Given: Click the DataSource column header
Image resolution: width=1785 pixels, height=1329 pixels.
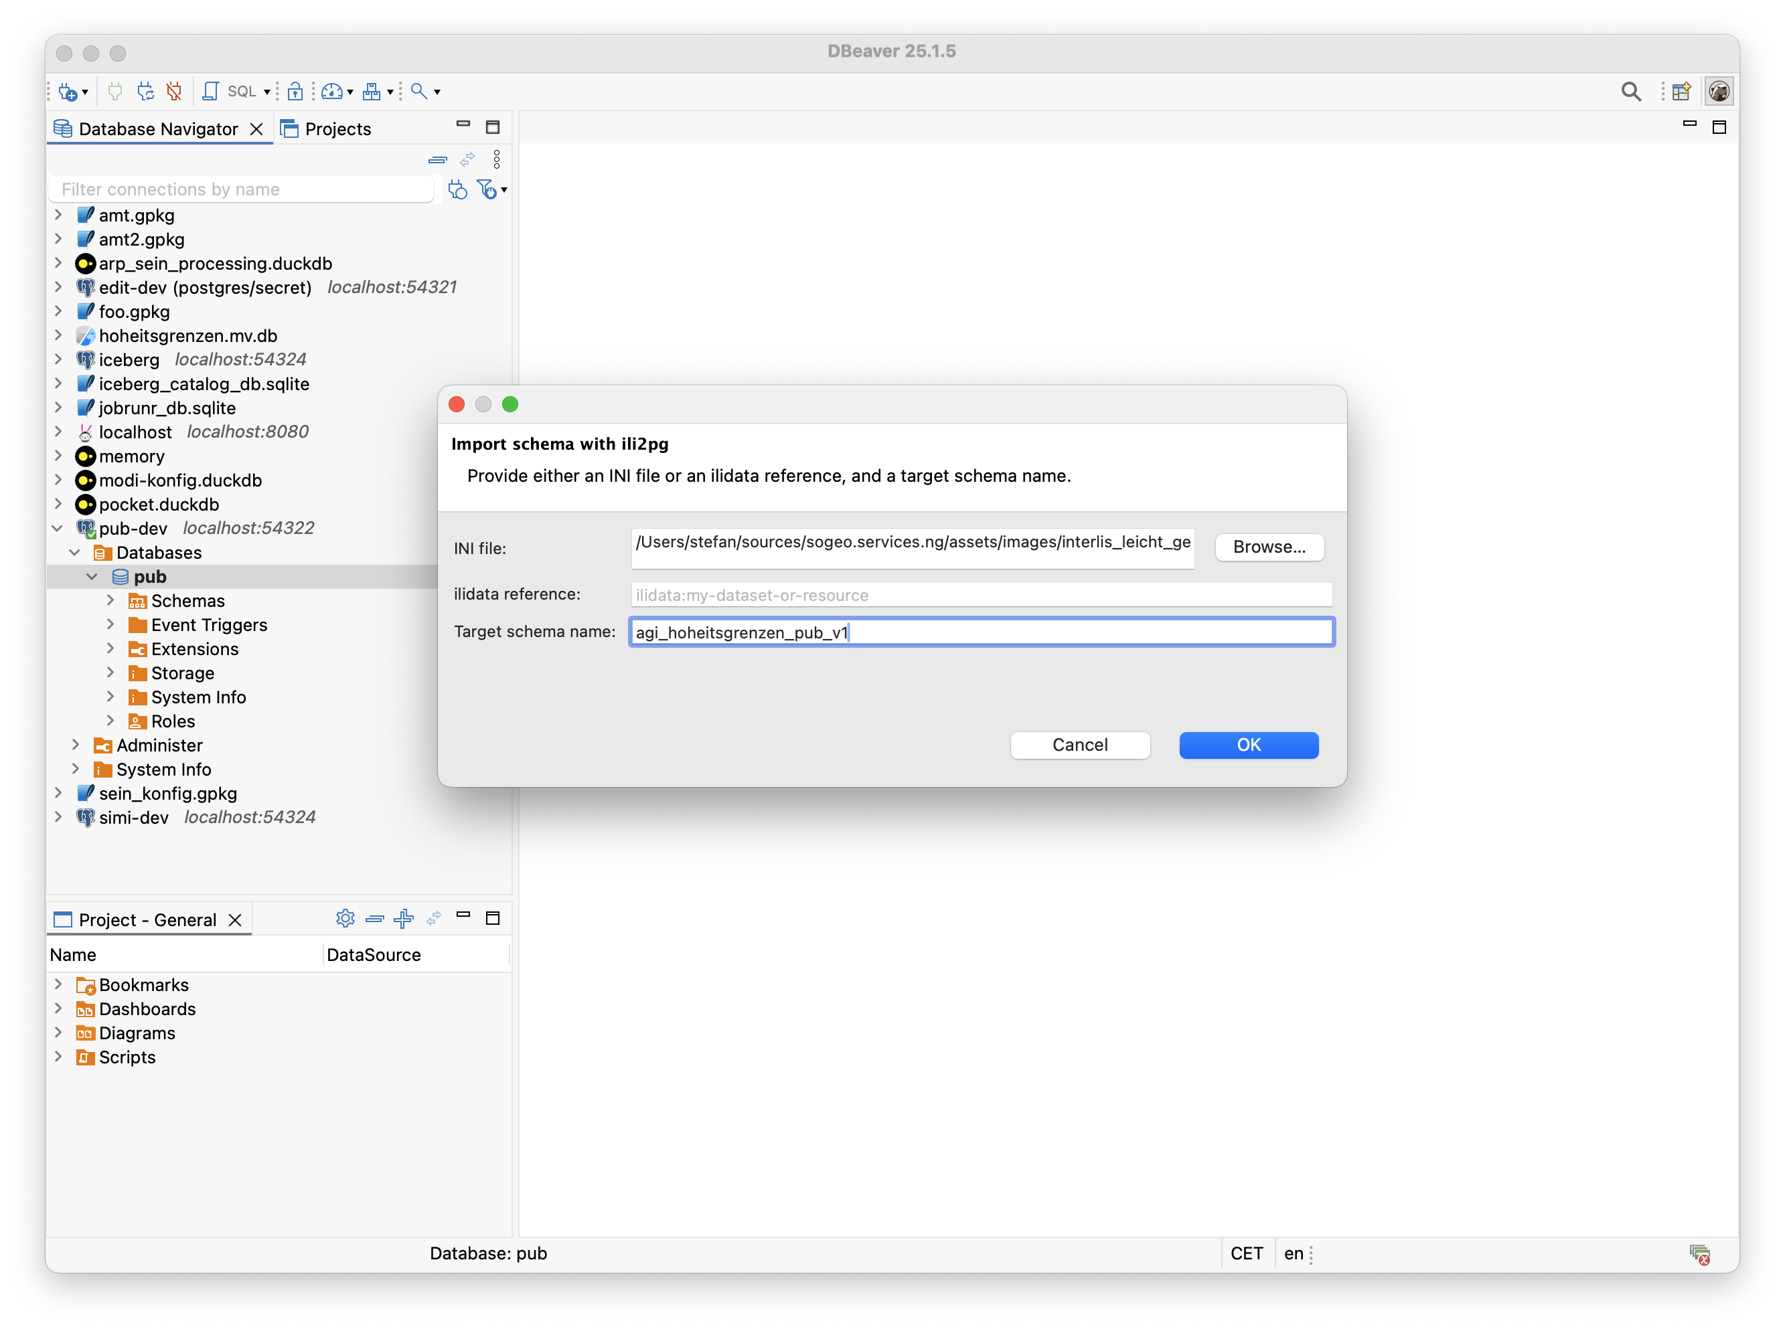Looking at the screenshot, I should (x=416, y=955).
